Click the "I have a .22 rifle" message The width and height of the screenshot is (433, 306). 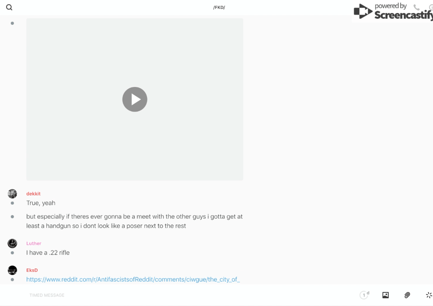coord(48,253)
